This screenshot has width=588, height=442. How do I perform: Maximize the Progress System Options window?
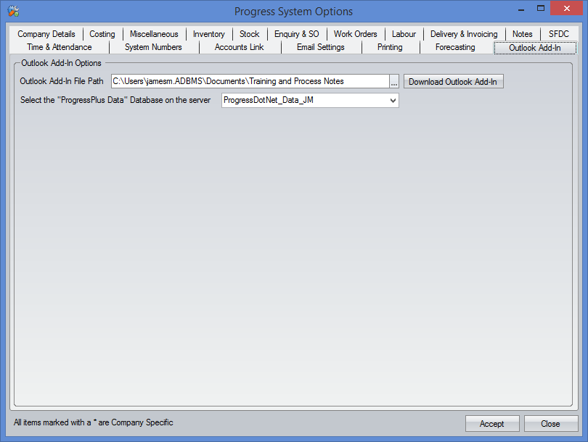tap(540, 9)
